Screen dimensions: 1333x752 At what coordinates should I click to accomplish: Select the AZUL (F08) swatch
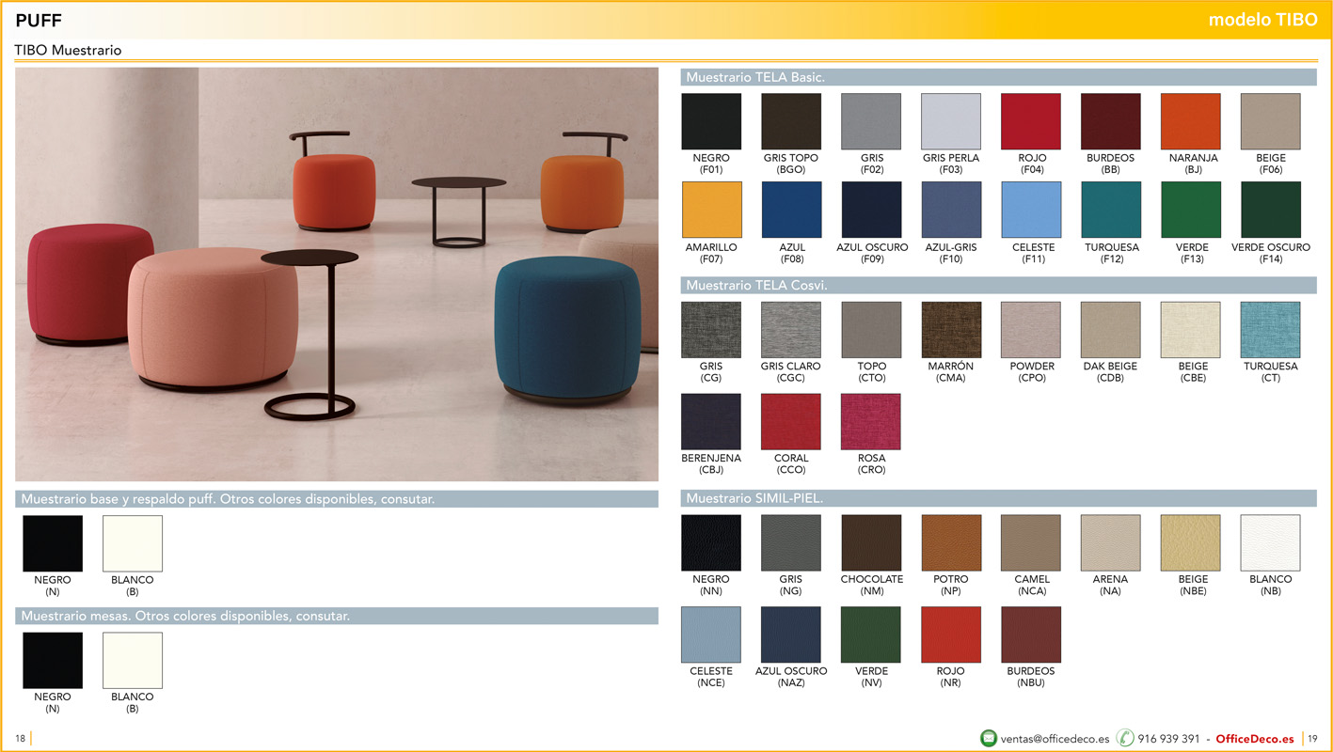click(x=791, y=210)
